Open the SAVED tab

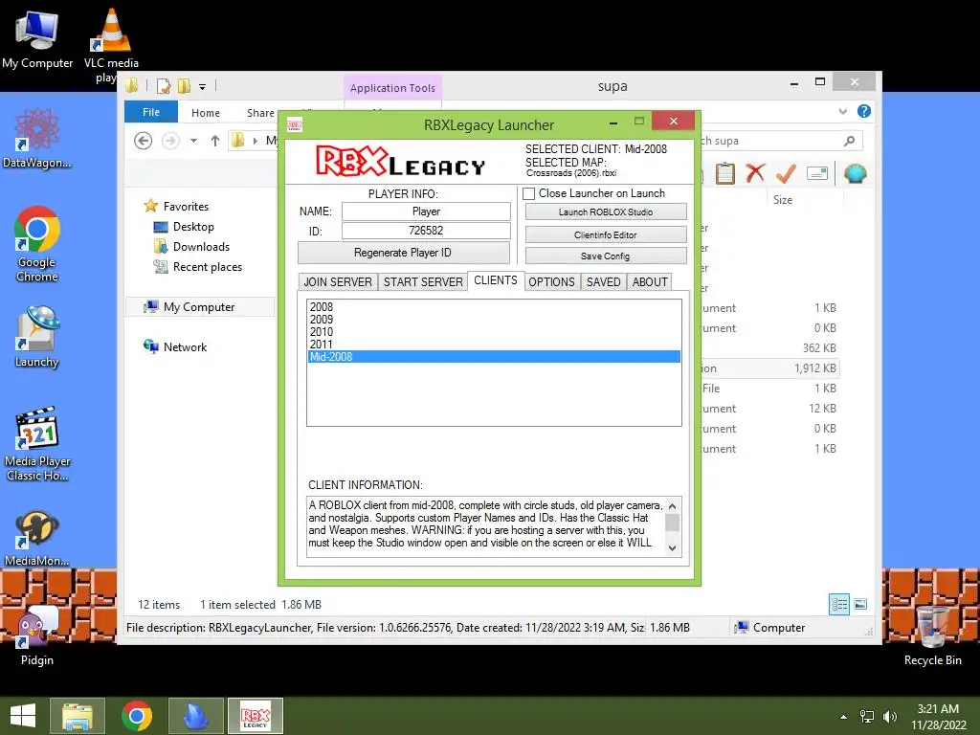(x=604, y=282)
